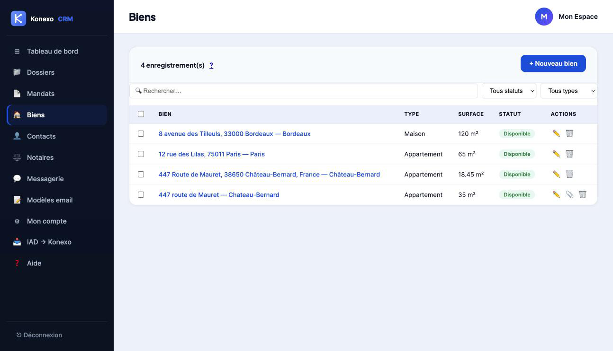
Task: Click the 4 enregistrement(s) count text
Action: [x=172, y=65]
